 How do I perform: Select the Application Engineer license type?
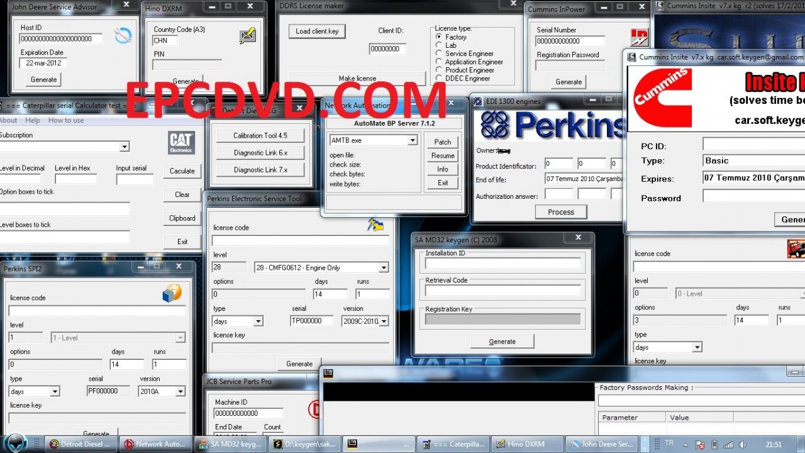pos(439,62)
